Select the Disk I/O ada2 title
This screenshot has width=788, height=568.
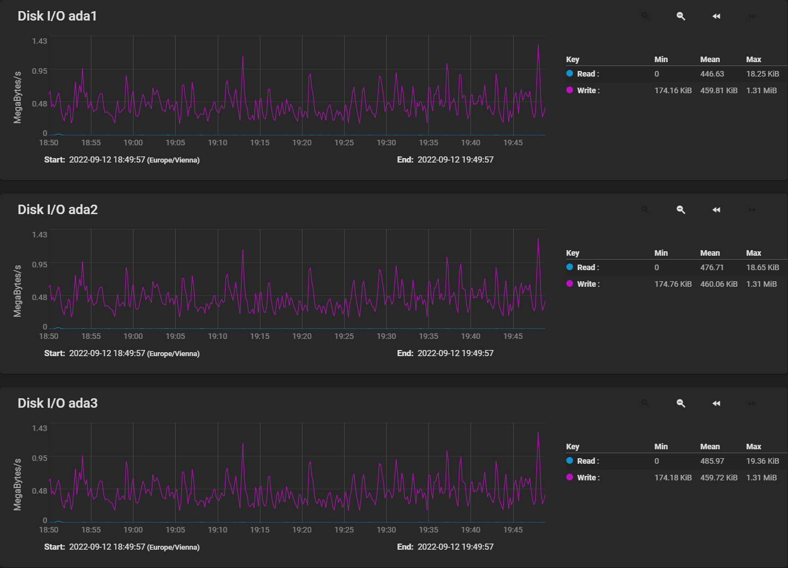coord(58,210)
